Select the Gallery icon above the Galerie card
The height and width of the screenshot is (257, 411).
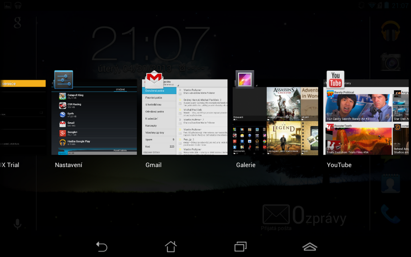point(245,77)
